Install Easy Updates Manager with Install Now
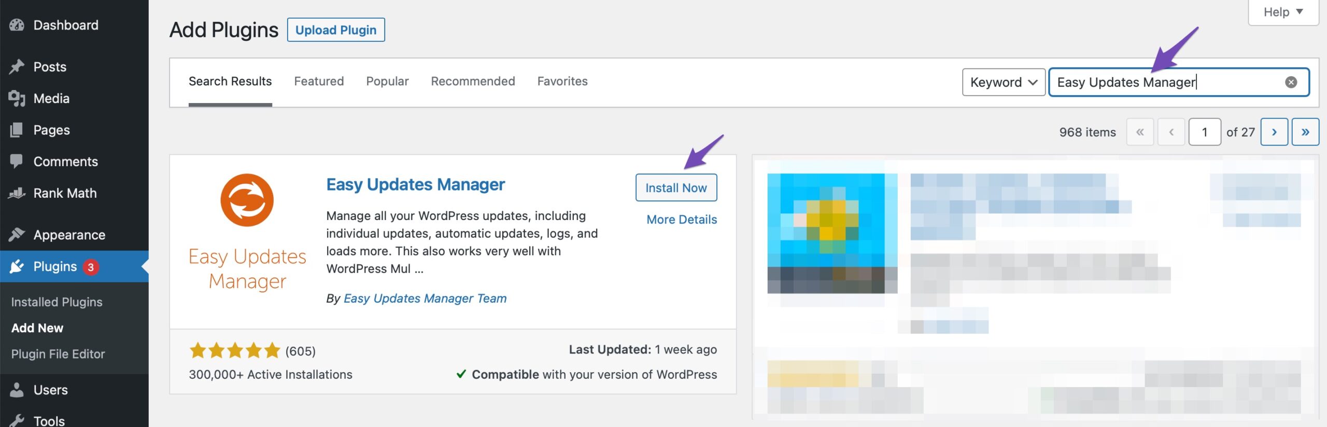The width and height of the screenshot is (1327, 427). click(676, 188)
